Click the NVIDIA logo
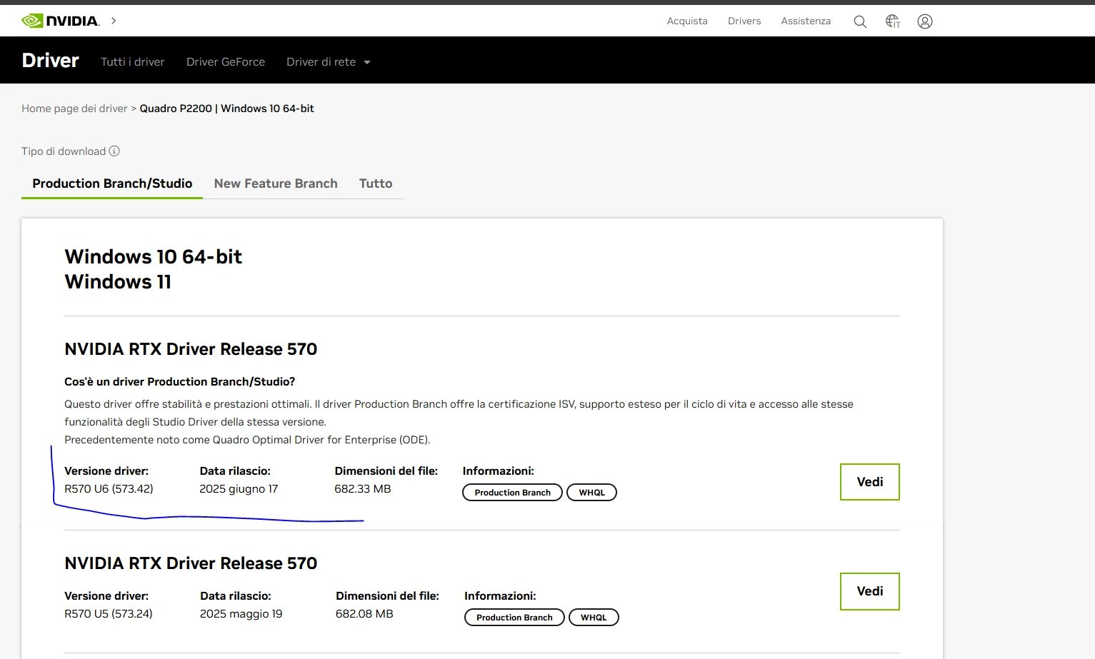 pos(61,21)
